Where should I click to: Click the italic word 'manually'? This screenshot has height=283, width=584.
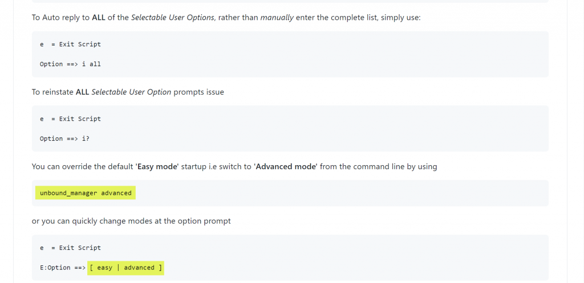click(277, 18)
